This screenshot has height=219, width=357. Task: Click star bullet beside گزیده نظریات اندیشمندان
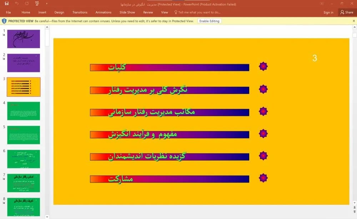pos(263,156)
